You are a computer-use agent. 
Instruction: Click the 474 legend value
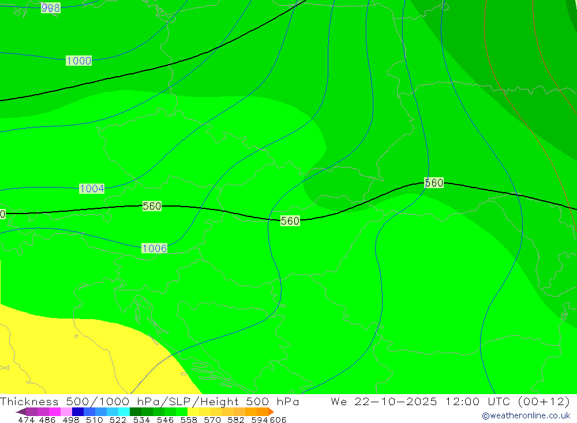pos(26,420)
